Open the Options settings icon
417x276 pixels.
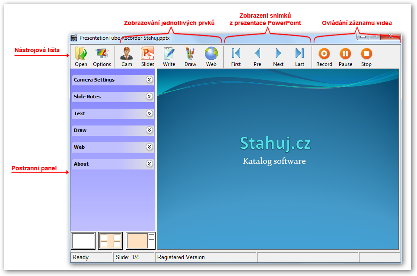(102, 56)
